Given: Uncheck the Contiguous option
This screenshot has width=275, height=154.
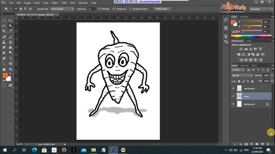Looking at the screenshot, I should [x=113, y=9].
